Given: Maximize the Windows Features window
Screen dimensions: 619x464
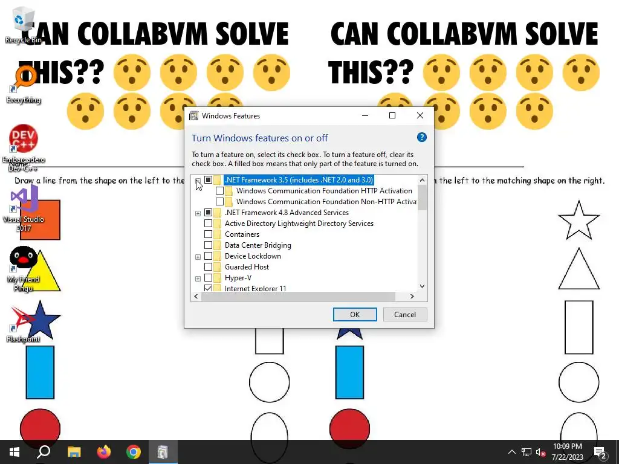Looking at the screenshot, I should tap(392, 115).
